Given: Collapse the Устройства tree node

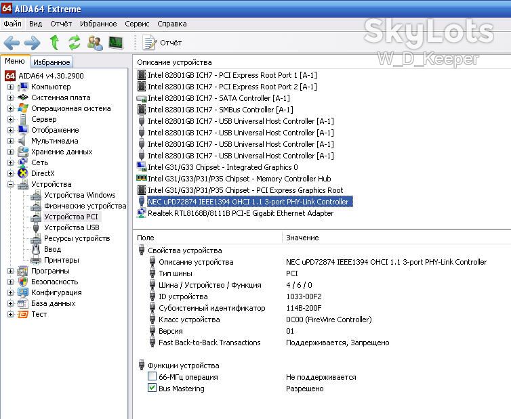Looking at the screenshot, I should (x=10, y=184).
